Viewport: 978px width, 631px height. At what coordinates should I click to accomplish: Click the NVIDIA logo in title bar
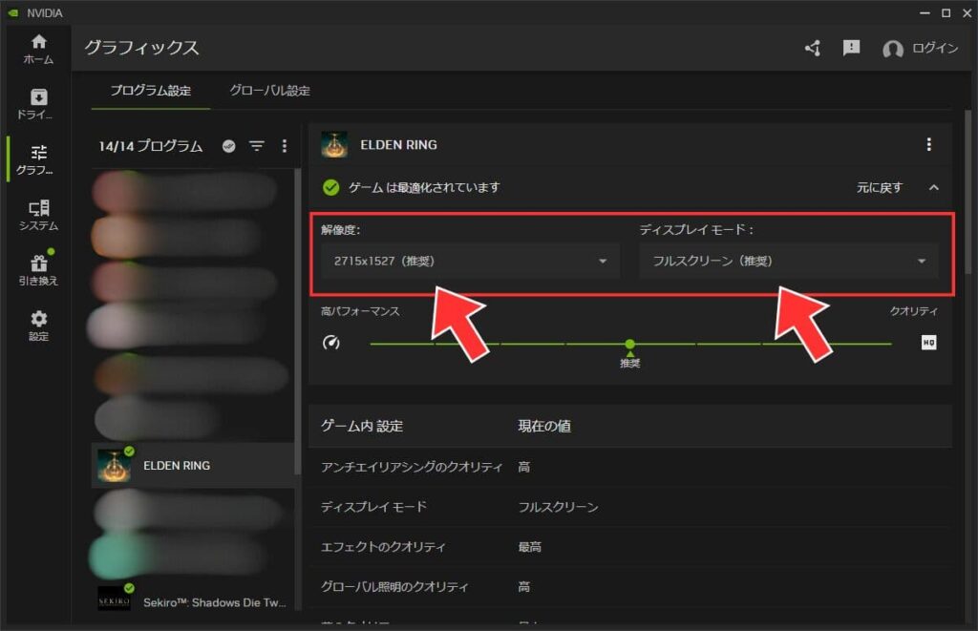click(13, 12)
